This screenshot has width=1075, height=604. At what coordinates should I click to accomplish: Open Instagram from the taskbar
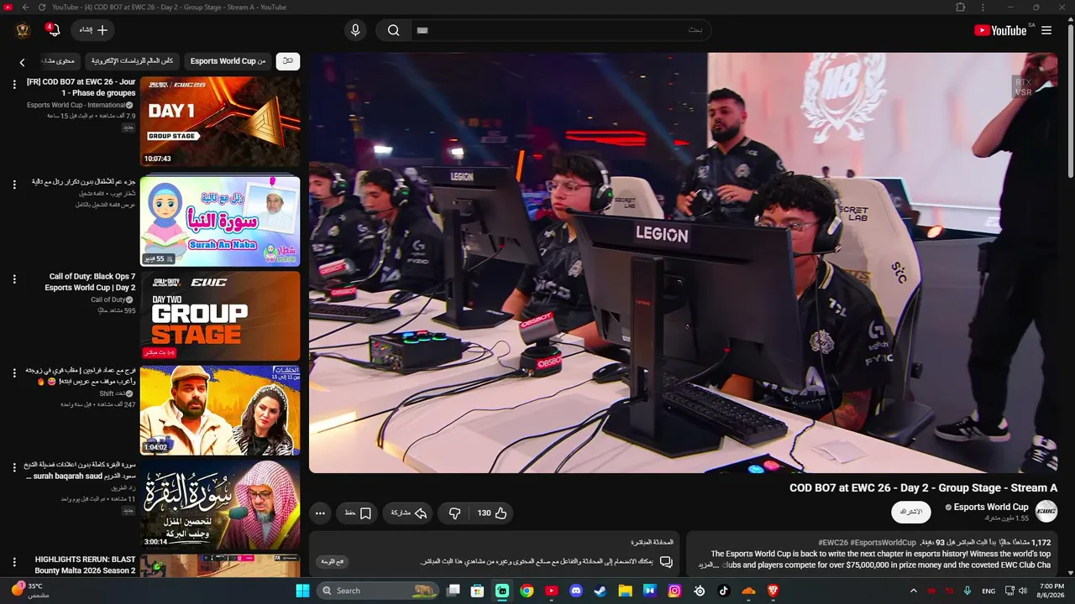click(x=674, y=591)
